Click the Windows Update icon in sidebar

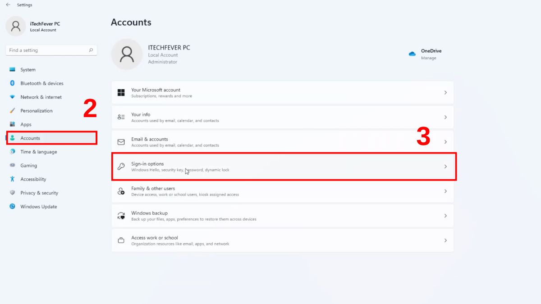12,207
